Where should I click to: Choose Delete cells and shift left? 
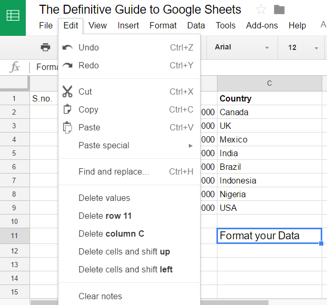[x=130, y=270]
